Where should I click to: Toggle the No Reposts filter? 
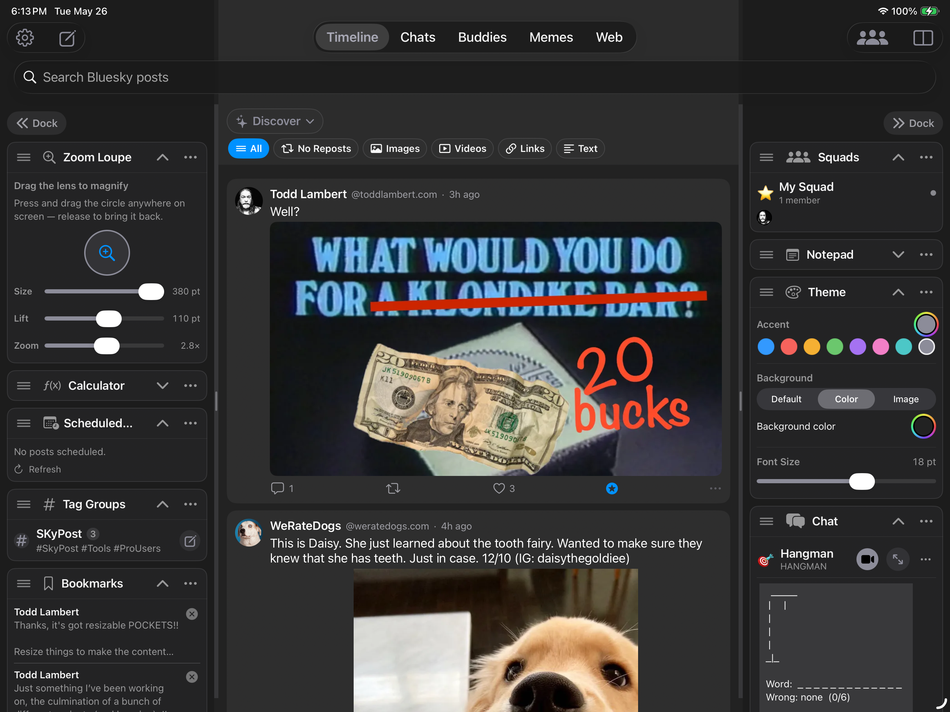316,148
